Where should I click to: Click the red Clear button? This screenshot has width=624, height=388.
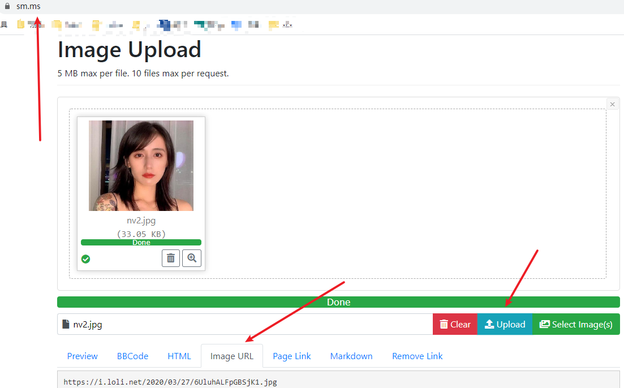(x=455, y=324)
